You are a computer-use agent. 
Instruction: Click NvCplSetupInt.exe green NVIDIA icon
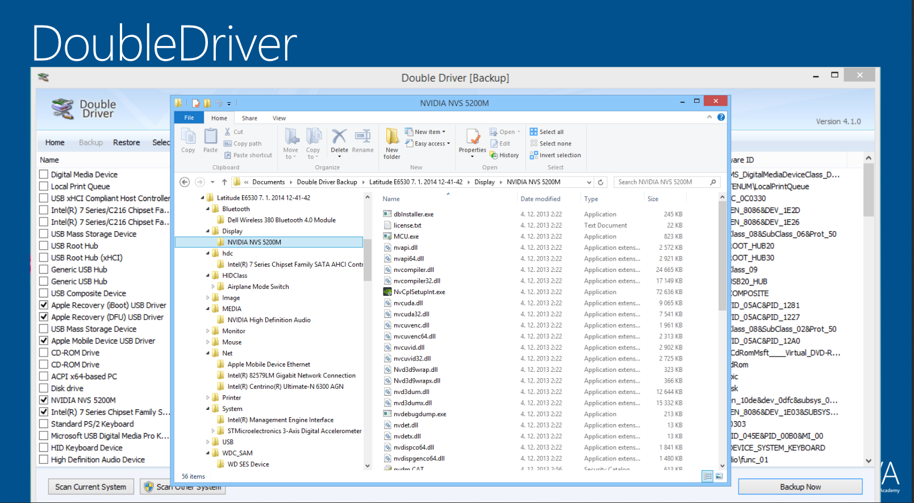coord(387,292)
